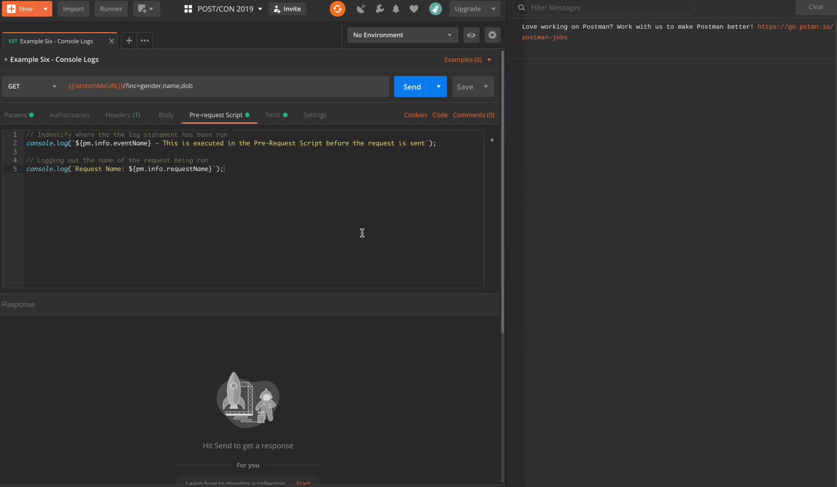837x487 pixels.
Task: Click the New button
Action: tap(20, 9)
